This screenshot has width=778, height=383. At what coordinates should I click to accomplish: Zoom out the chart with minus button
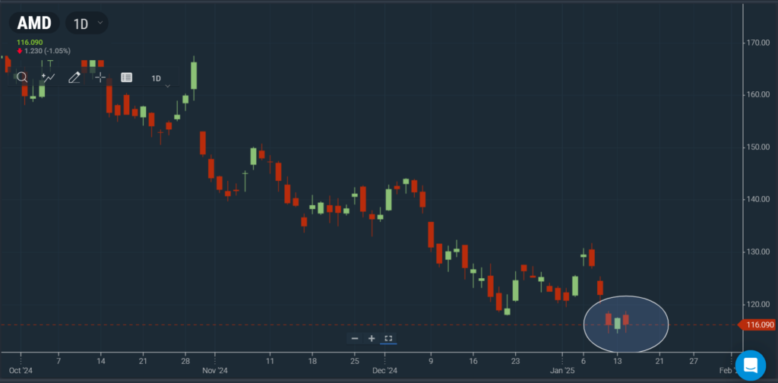click(x=355, y=338)
